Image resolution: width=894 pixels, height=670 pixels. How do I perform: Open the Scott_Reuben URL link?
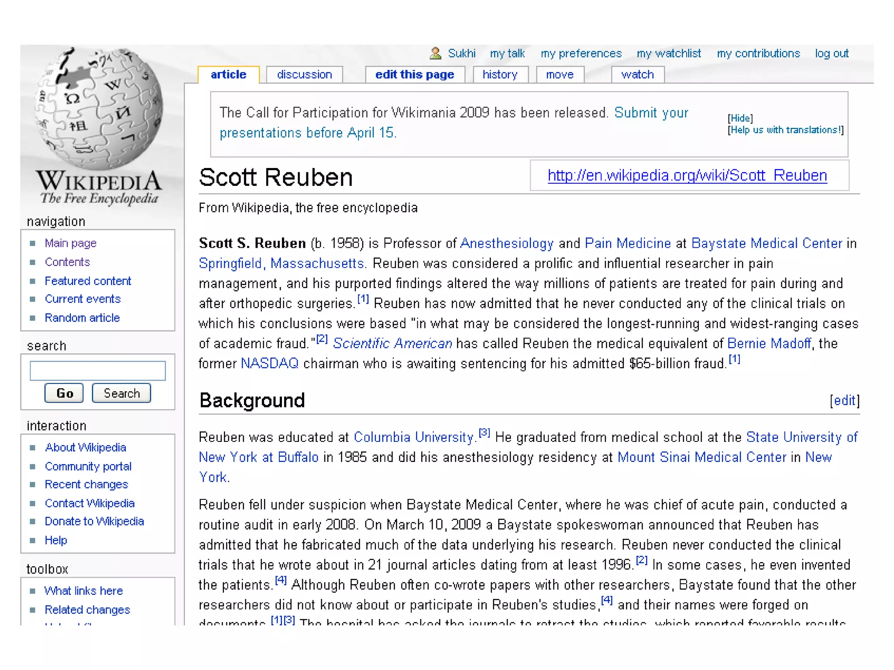click(687, 175)
